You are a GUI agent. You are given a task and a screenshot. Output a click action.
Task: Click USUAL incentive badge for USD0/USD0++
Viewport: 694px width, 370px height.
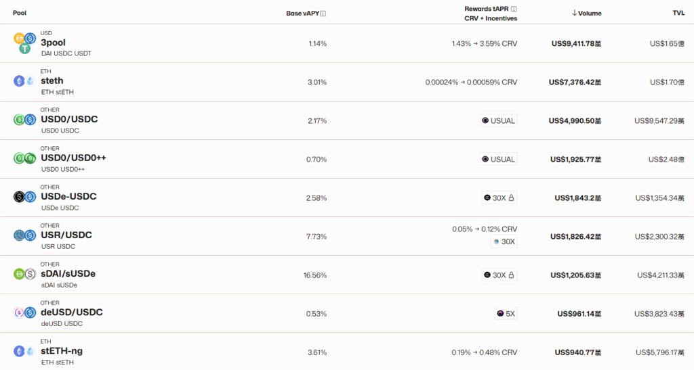[x=498, y=160]
